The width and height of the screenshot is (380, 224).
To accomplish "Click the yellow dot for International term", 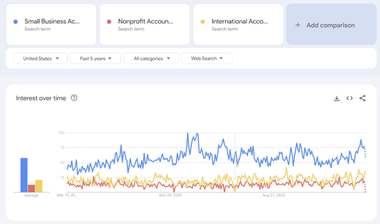I will [202, 22].
